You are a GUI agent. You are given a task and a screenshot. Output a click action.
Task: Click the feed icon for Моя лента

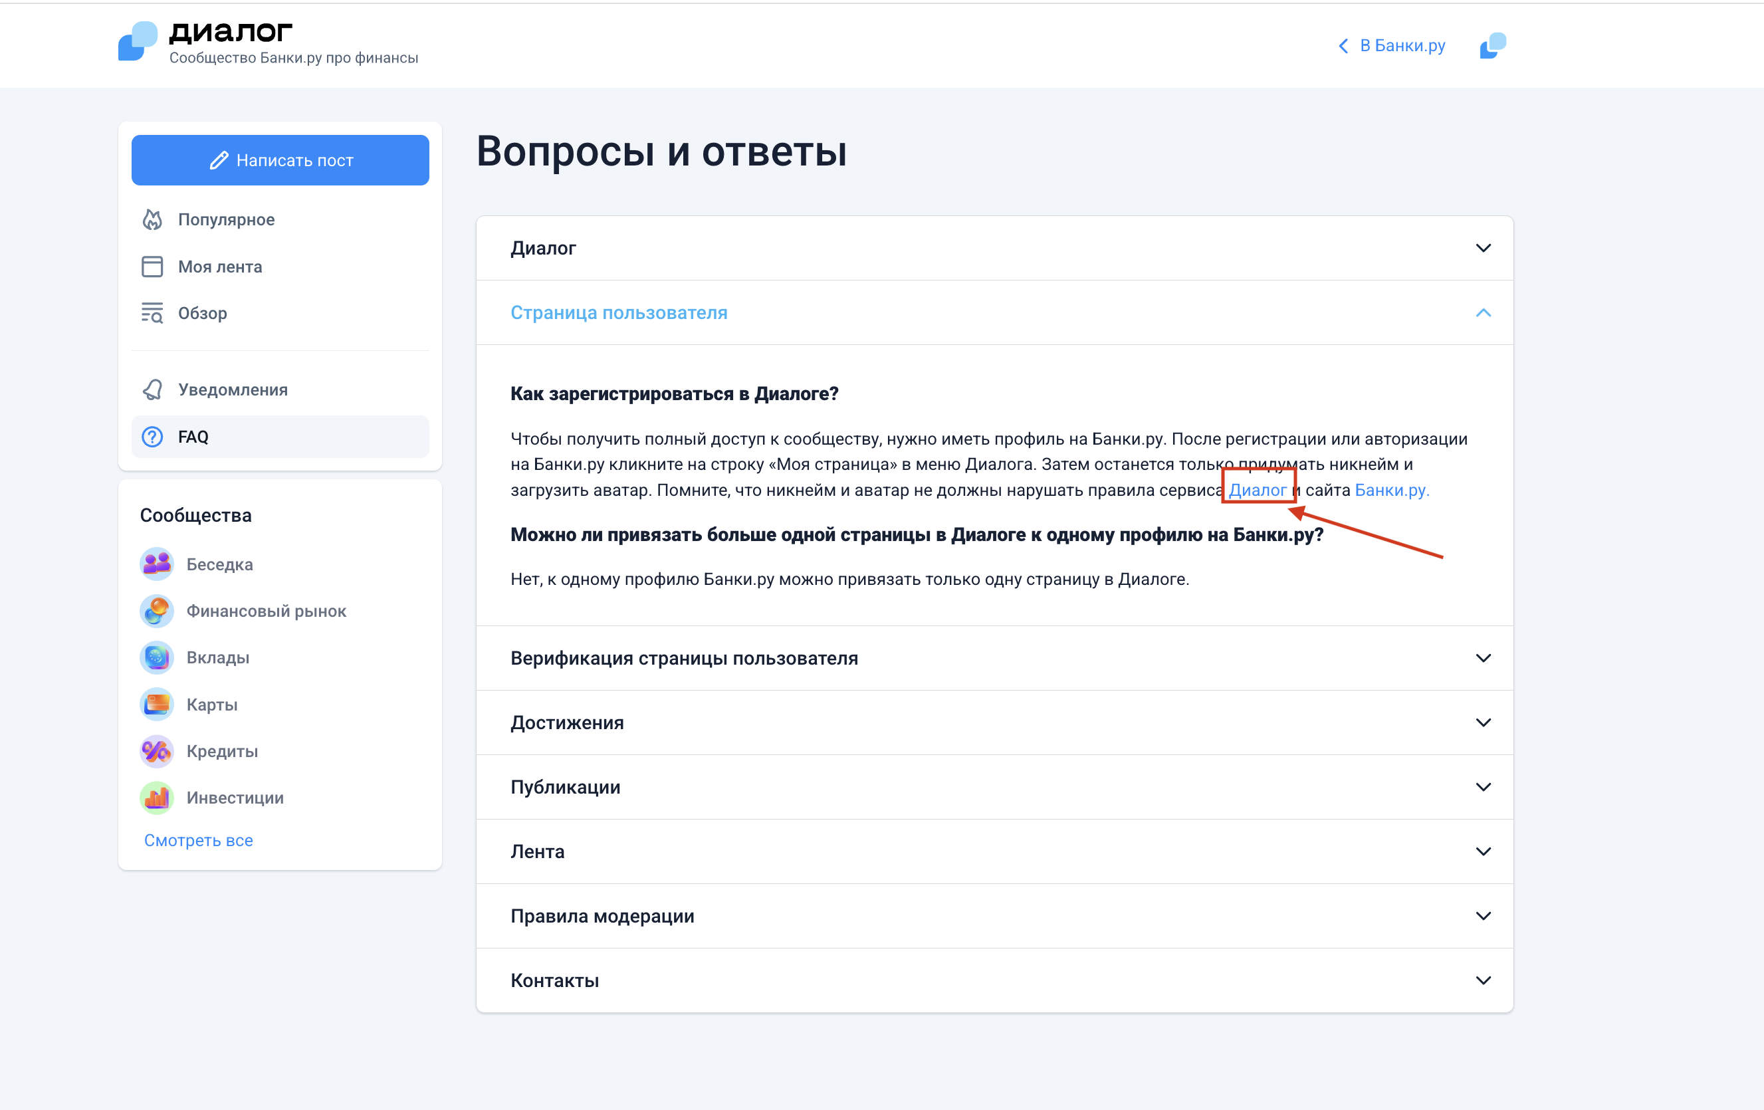click(x=152, y=267)
